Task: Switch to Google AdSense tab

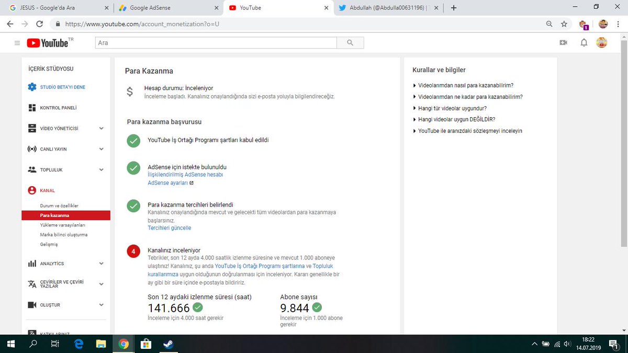Action: pyautogui.click(x=167, y=8)
